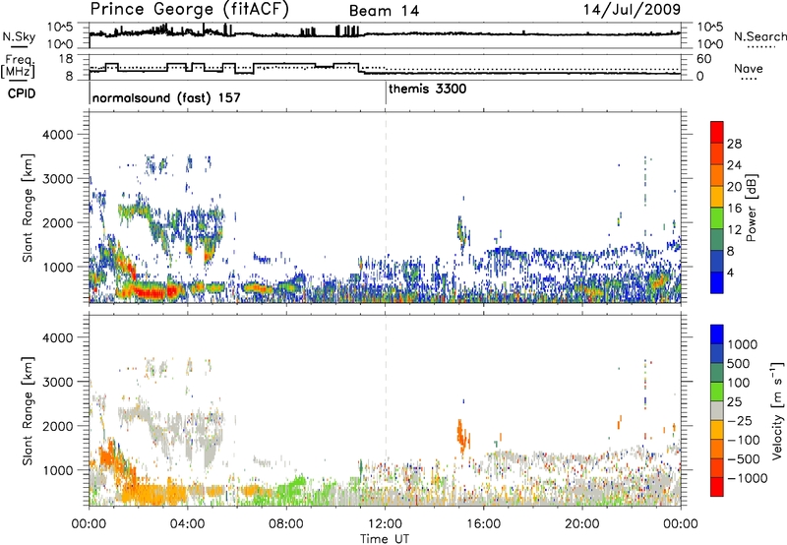This screenshot has height=545, width=787.
Task: Click the "12:00" time axis label
Action: tap(385, 524)
